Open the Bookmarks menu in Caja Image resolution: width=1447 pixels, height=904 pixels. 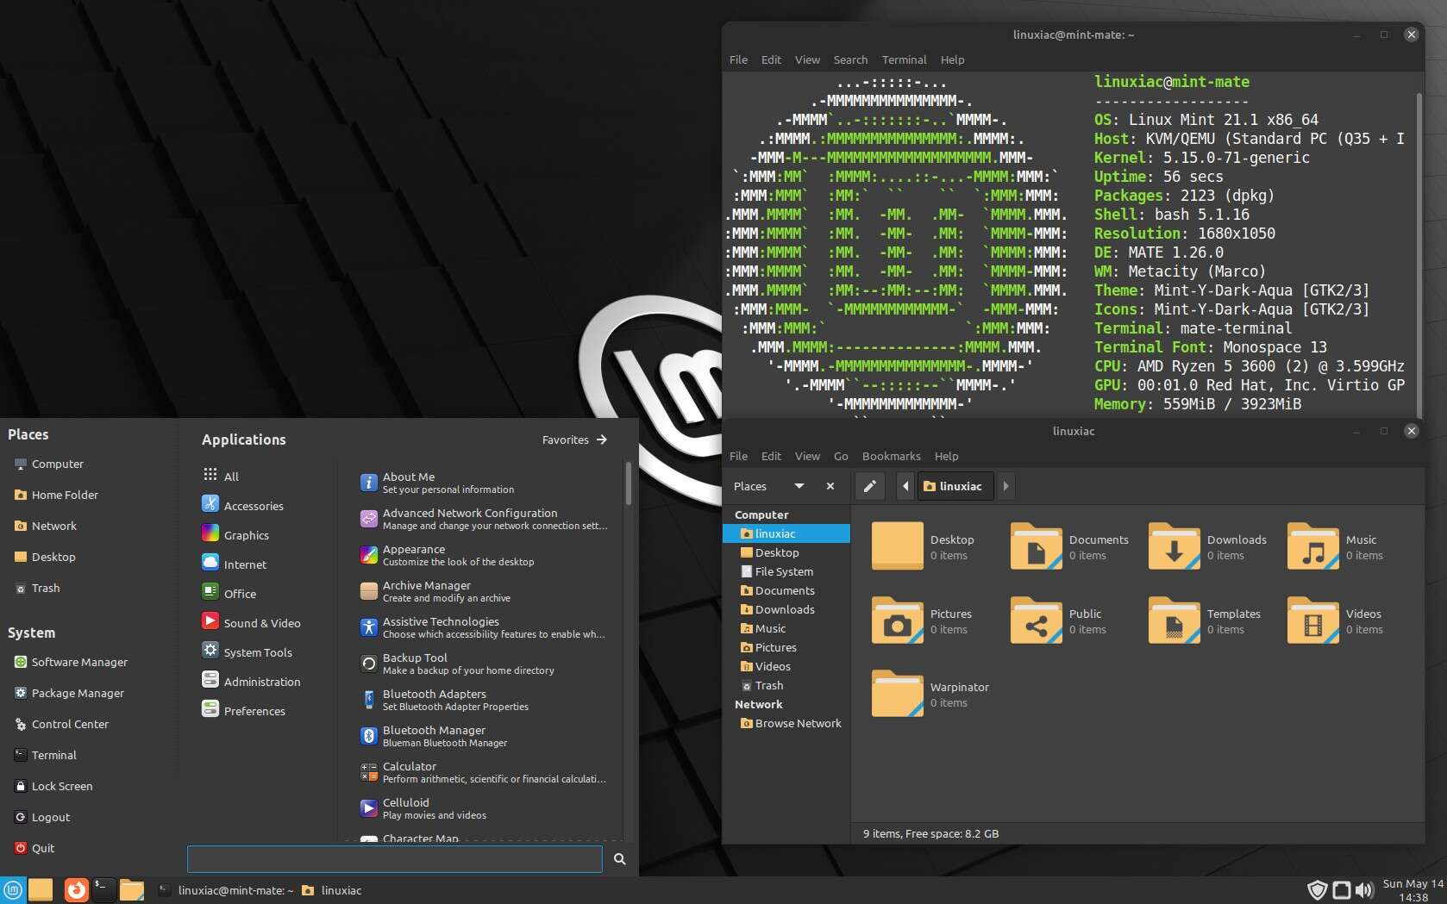[x=891, y=456]
